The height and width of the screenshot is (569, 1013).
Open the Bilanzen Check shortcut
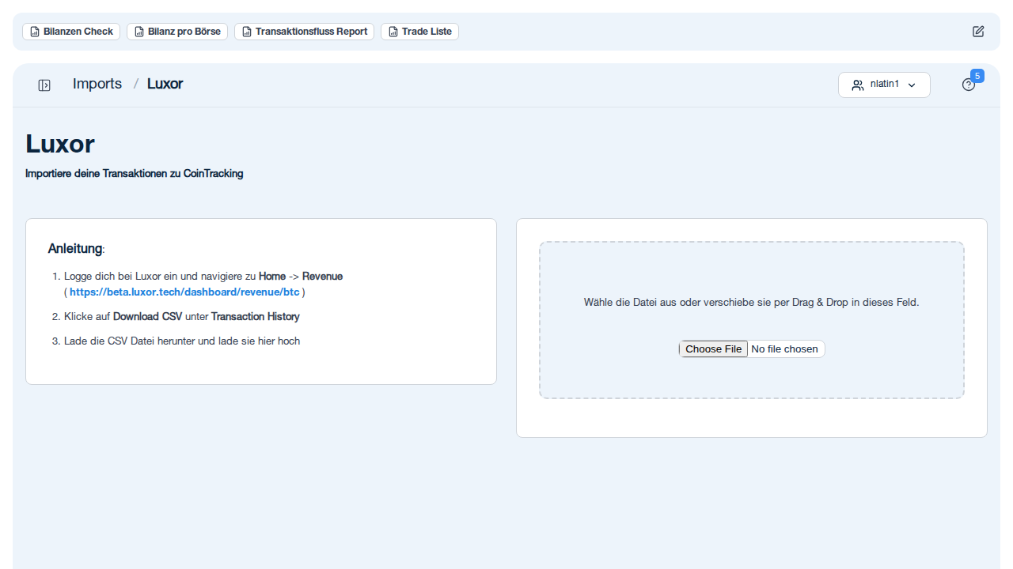tap(71, 32)
